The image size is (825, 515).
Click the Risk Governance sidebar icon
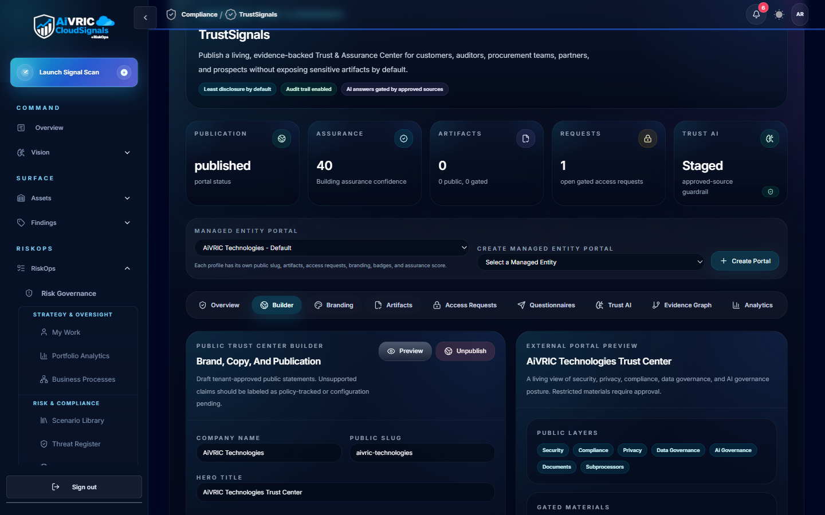[29, 293]
